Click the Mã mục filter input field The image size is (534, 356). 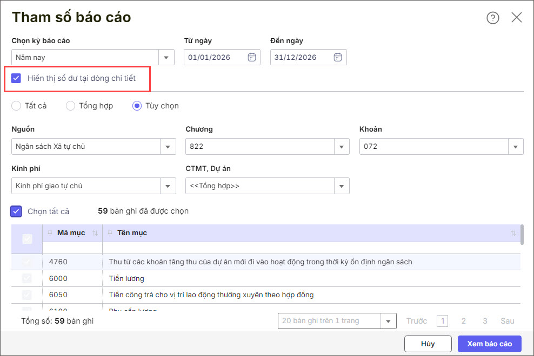click(72, 248)
